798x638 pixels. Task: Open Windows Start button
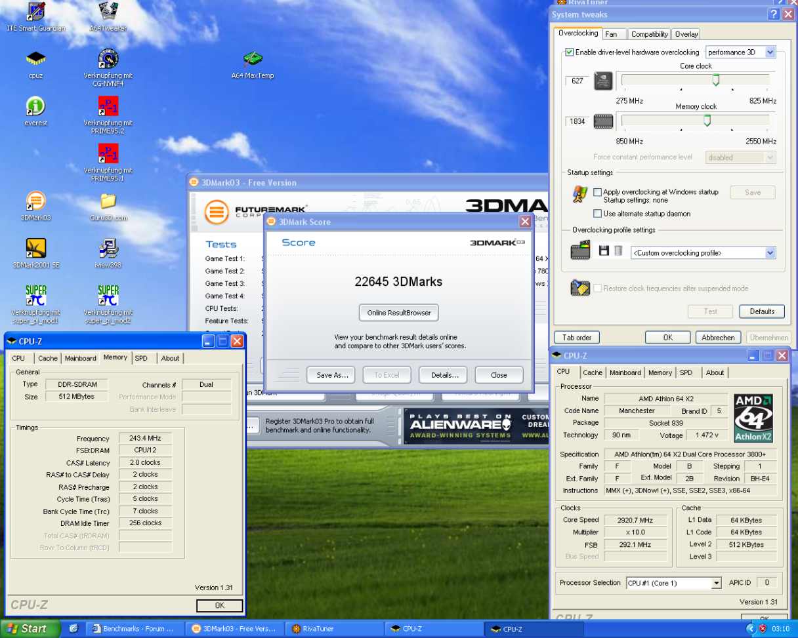pos(30,628)
